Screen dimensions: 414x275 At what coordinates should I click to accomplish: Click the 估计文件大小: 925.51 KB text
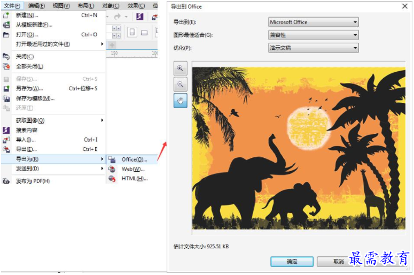coord(201,247)
